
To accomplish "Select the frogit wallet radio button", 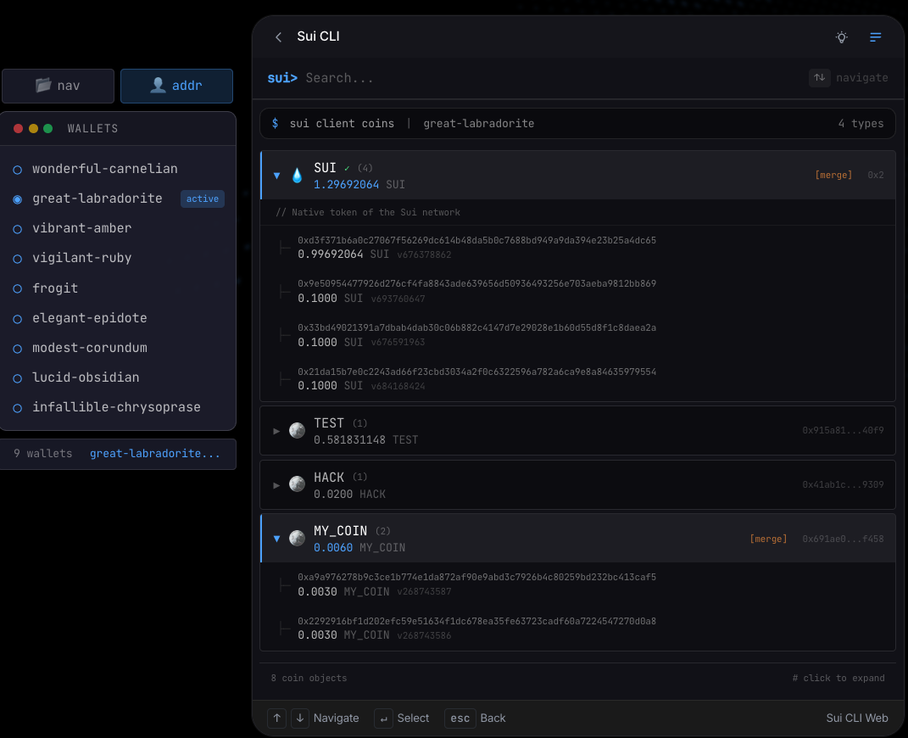I will tap(17, 288).
